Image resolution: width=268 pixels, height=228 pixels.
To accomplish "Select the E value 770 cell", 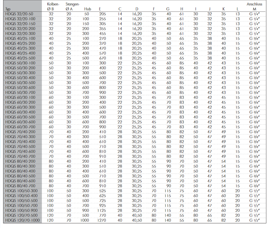I will coord(102,215).
